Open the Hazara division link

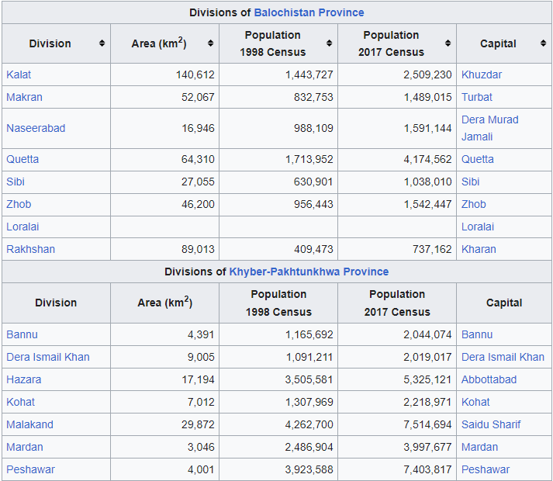(23, 379)
